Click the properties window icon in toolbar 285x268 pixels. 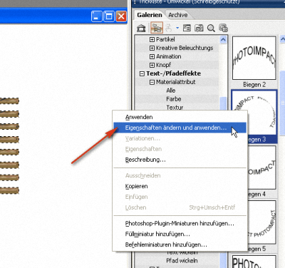[187, 28]
